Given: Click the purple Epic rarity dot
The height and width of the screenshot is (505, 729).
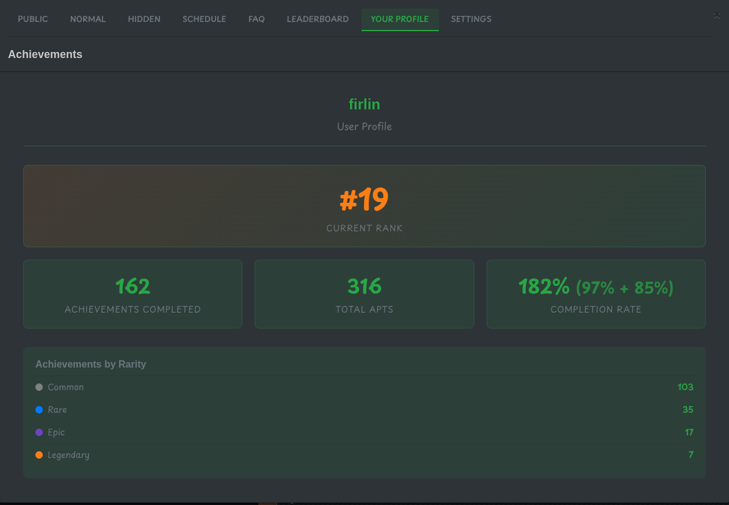Looking at the screenshot, I should pyautogui.click(x=39, y=432).
